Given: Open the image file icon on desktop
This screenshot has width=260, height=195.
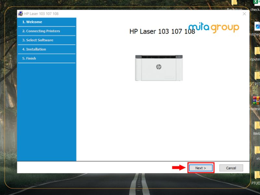Looking at the screenshot, I should 257,26.
